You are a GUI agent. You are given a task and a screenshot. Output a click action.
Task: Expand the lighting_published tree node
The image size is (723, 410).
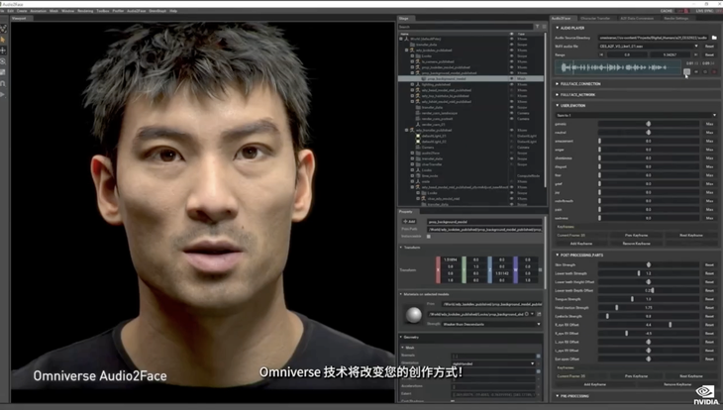click(x=412, y=84)
